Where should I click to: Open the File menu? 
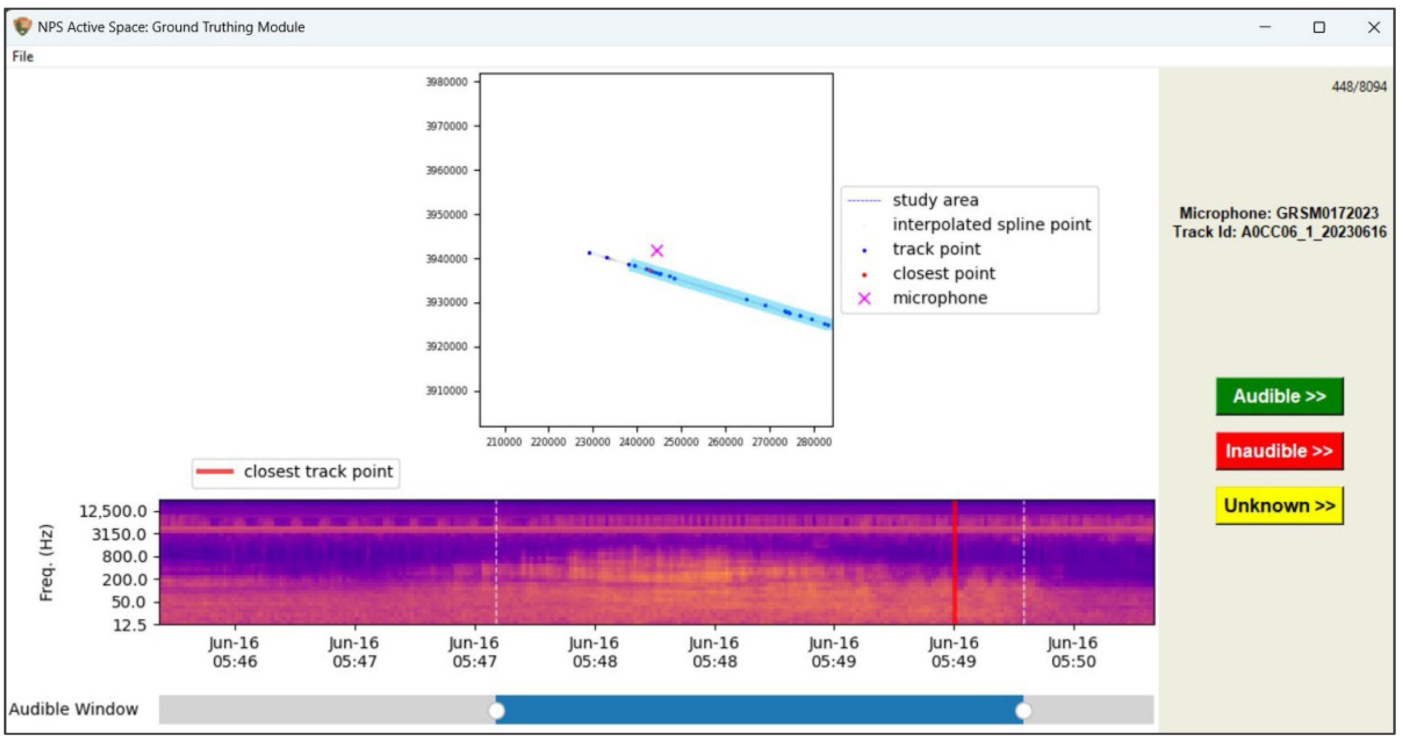pyautogui.click(x=23, y=57)
